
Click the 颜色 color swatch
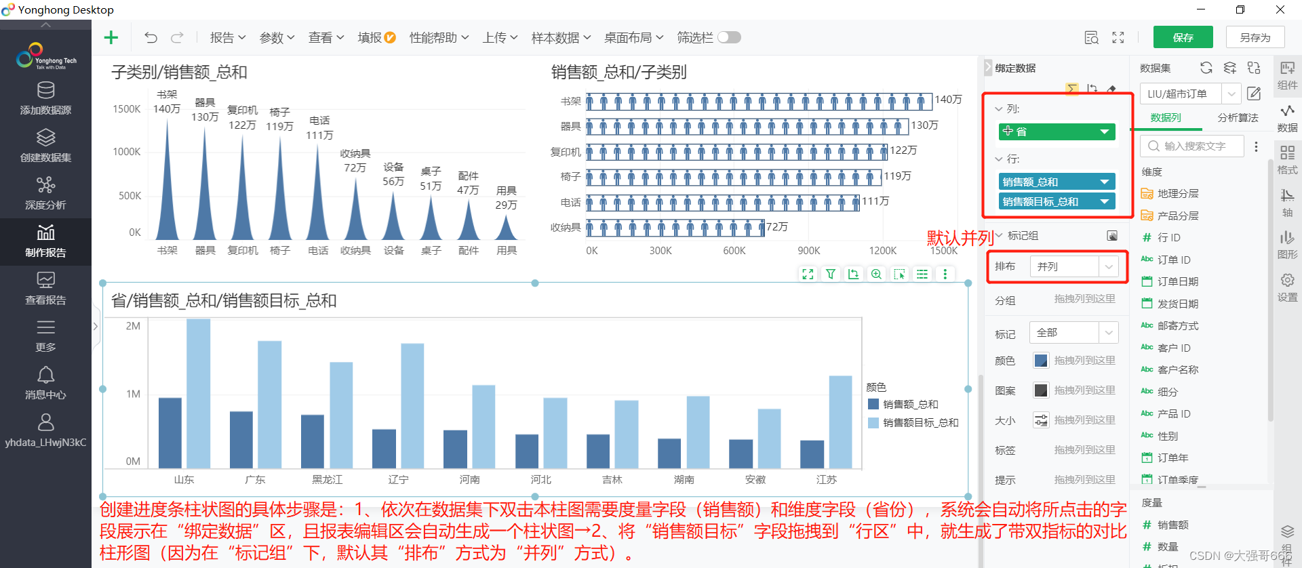tap(1040, 361)
